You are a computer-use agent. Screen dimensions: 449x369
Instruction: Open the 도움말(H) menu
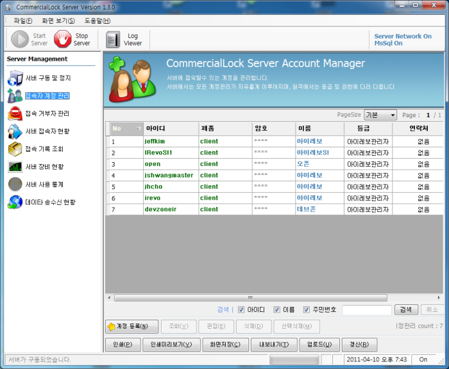97,20
